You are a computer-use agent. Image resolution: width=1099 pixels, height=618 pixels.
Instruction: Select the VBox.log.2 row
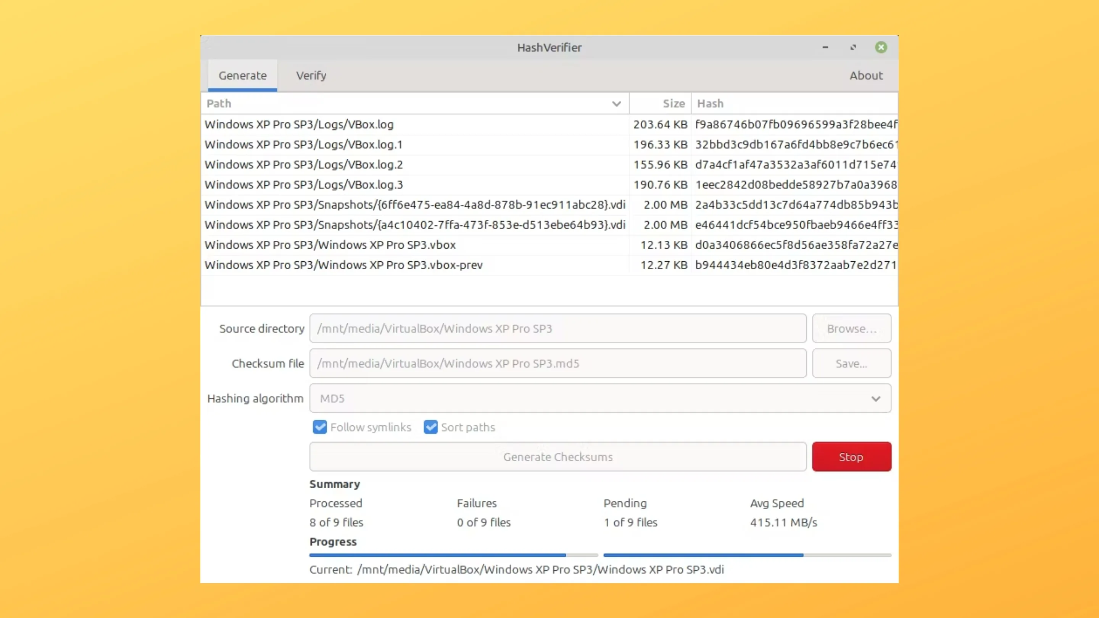point(303,165)
